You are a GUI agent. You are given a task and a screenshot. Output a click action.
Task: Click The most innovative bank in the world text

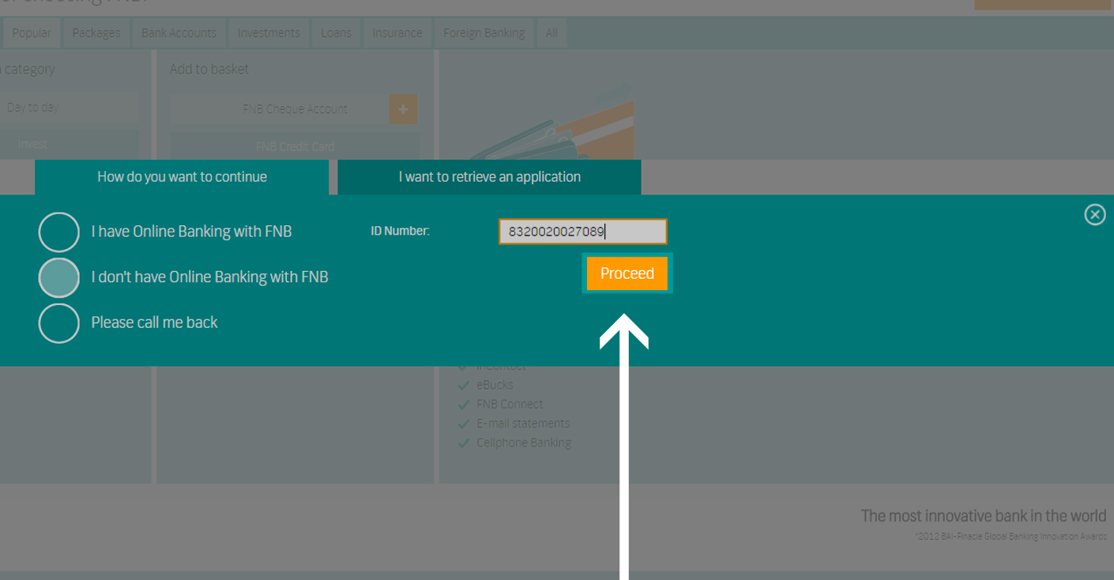[x=984, y=516]
